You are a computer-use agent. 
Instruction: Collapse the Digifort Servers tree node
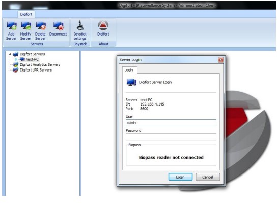[10, 54]
